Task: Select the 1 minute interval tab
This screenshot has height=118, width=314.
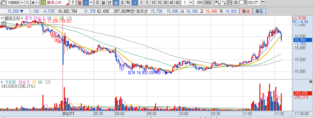Action: [135, 3]
